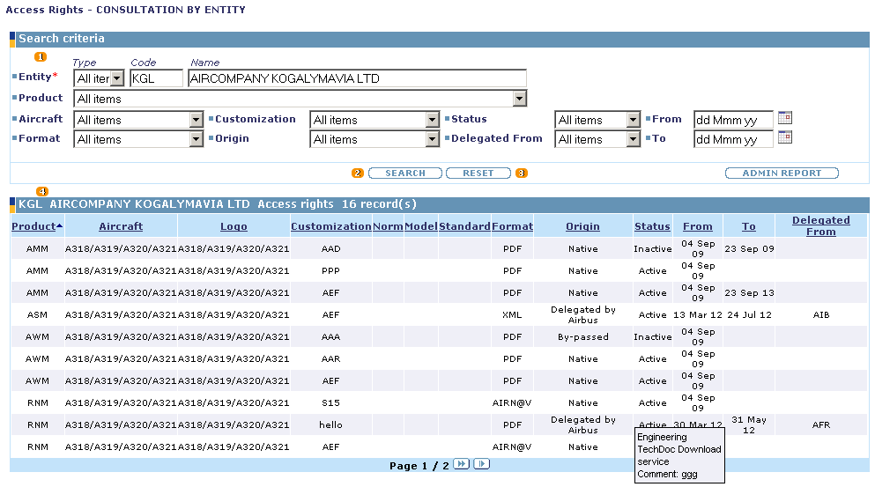Sort by Norm column header
875x487 pixels.
pos(388,226)
